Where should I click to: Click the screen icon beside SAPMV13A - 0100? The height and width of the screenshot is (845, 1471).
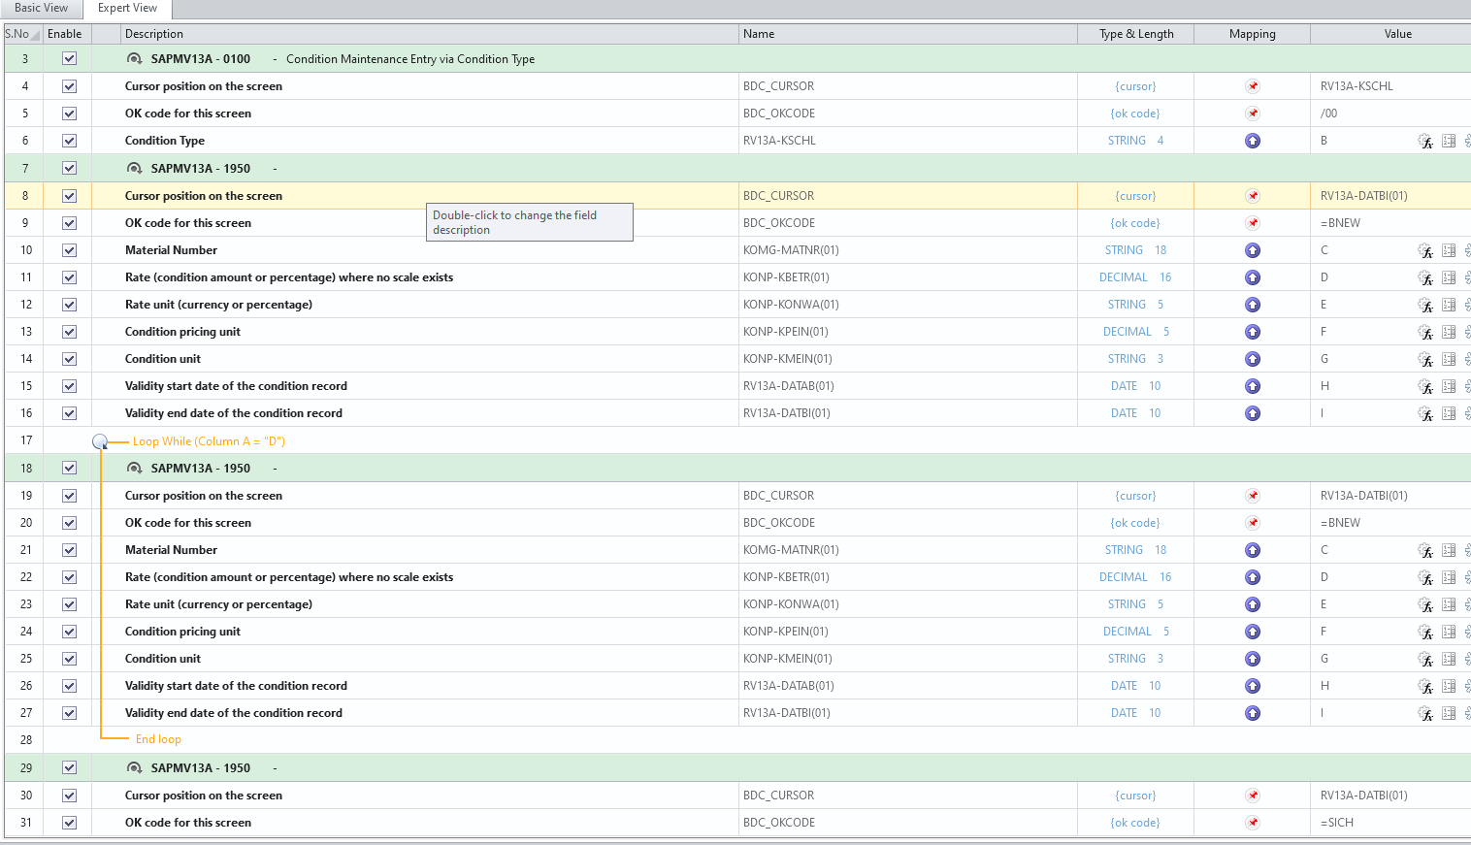135,59
